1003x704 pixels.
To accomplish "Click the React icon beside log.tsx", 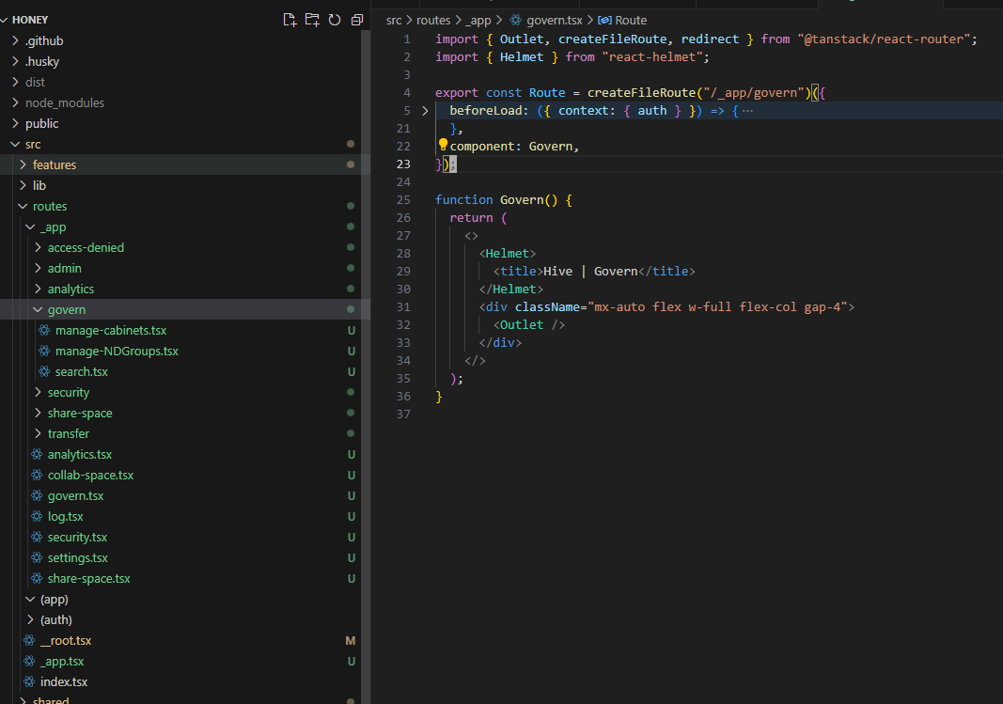I will click(37, 517).
